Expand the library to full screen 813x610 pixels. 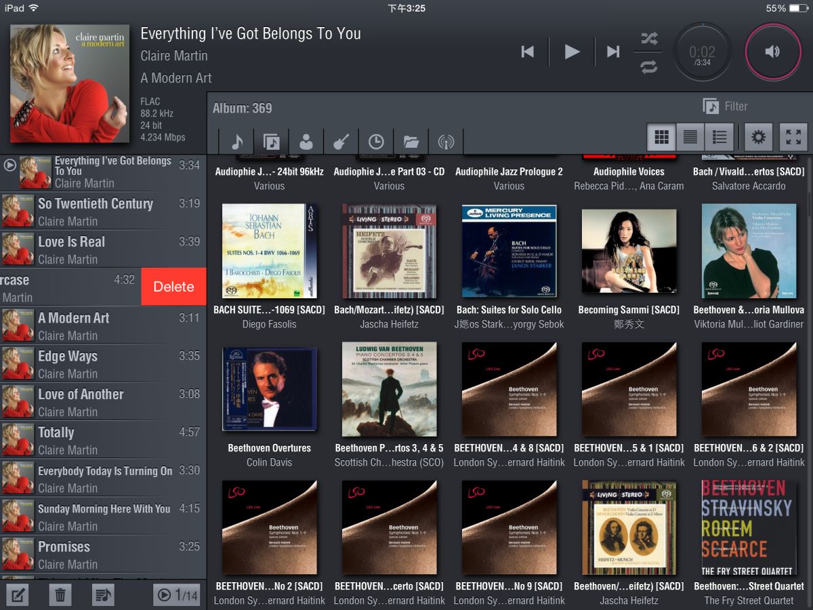click(793, 137)
